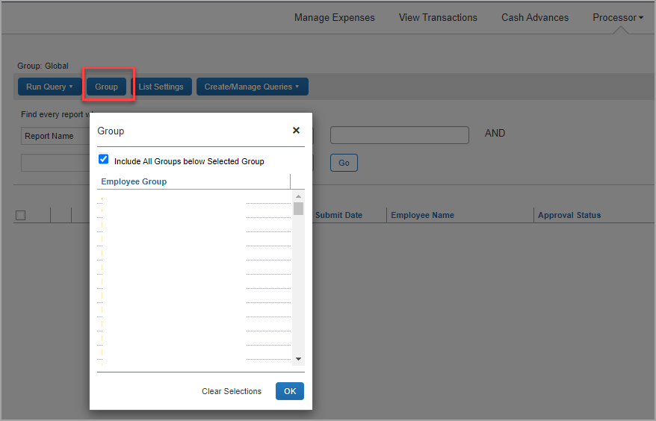Image resolution: width=656 pixels, height=421 pixels.
Task: Confirm the group selection with OK
Action: [290, 391]
